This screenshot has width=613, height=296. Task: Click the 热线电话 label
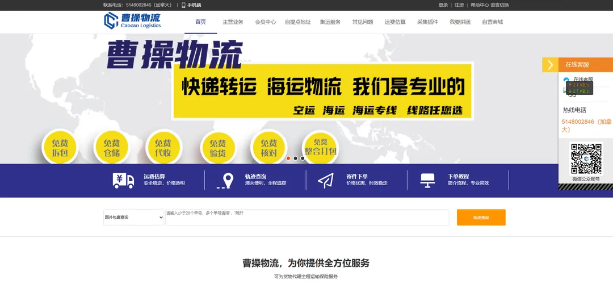[574, 110]
